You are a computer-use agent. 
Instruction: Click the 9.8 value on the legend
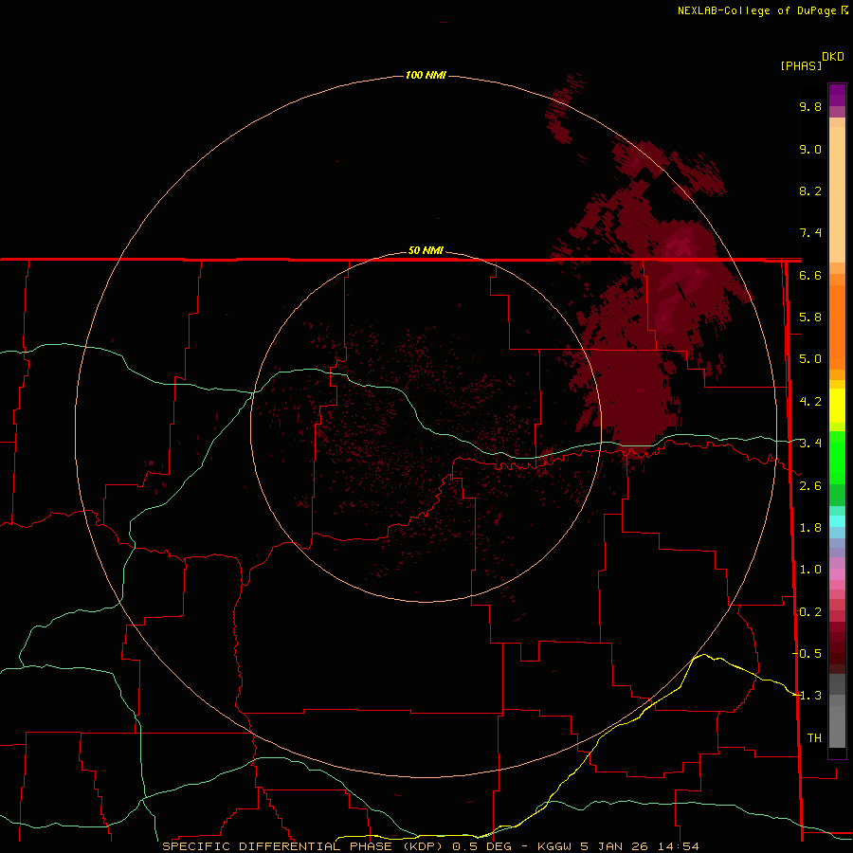click(810, 106)
